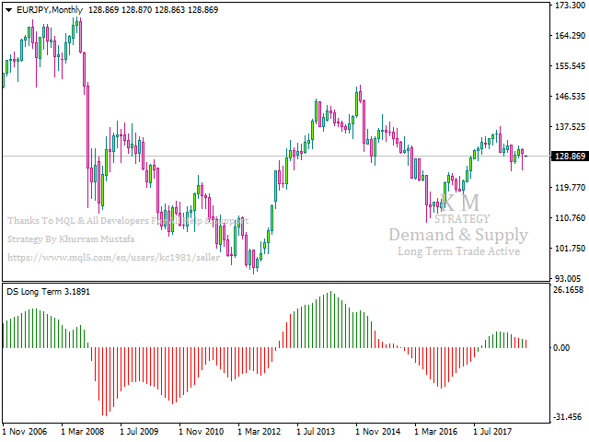Click the Demand & Supply watermark title
This screenshot has width=589, height=442.
click(458, 235)
